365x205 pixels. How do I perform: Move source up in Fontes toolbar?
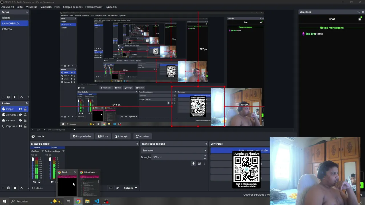click(21, 188)
